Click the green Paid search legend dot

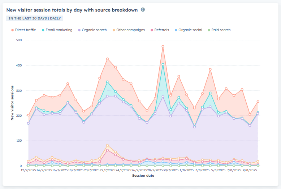[x=209, y=30]
